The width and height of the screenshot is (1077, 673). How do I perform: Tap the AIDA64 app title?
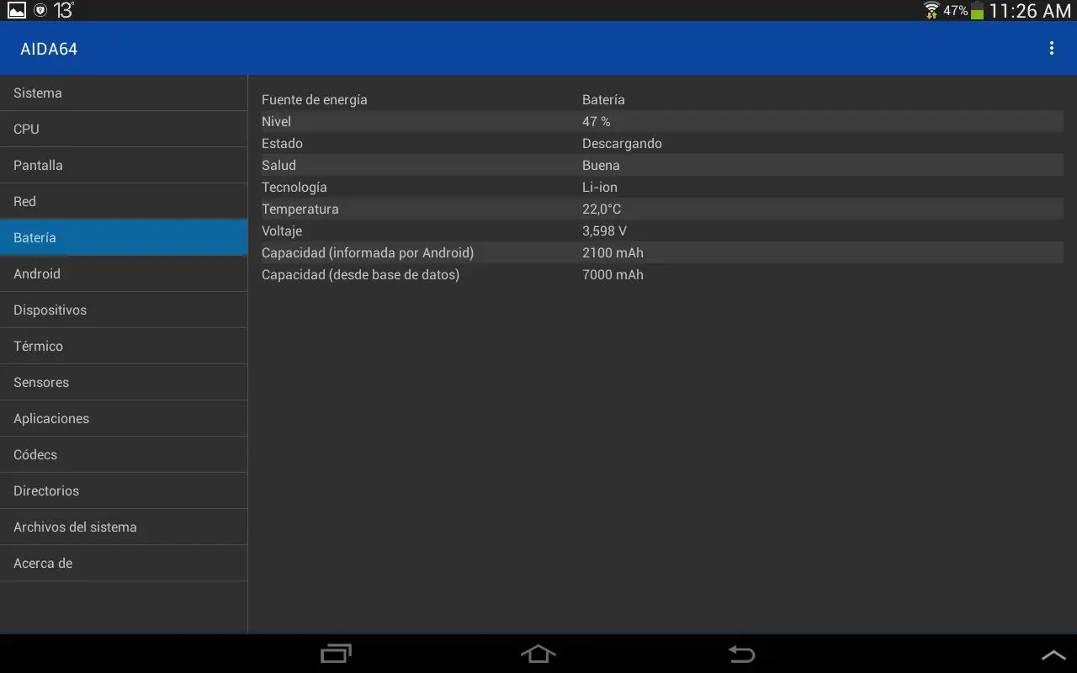(49, 49)
